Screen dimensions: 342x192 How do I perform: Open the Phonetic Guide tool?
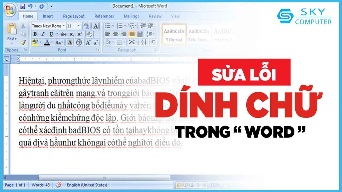click(86, 26)
